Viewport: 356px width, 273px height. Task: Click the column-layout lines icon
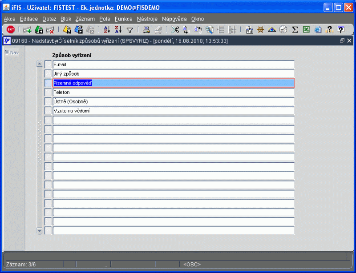click(x=232, y=30)
